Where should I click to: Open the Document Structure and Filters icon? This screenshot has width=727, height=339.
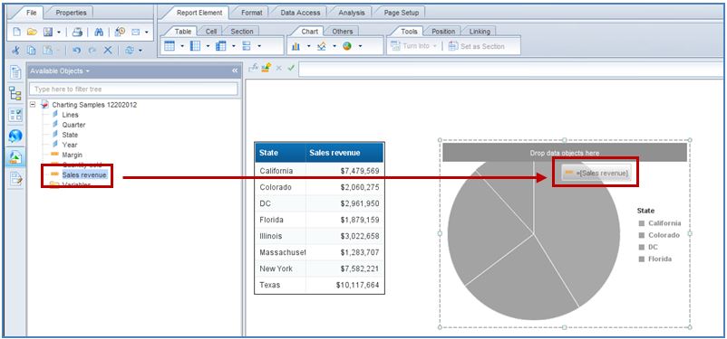tap(15, 178)
